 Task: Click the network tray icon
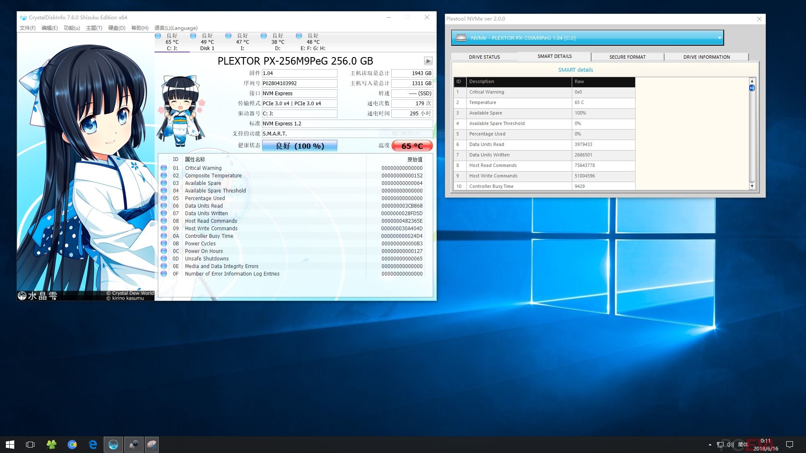(720, 445)
